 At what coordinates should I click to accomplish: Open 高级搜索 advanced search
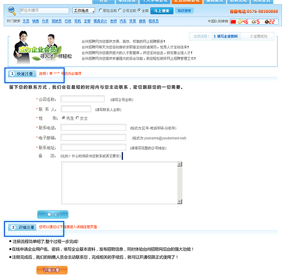click(x=185, y=11)
